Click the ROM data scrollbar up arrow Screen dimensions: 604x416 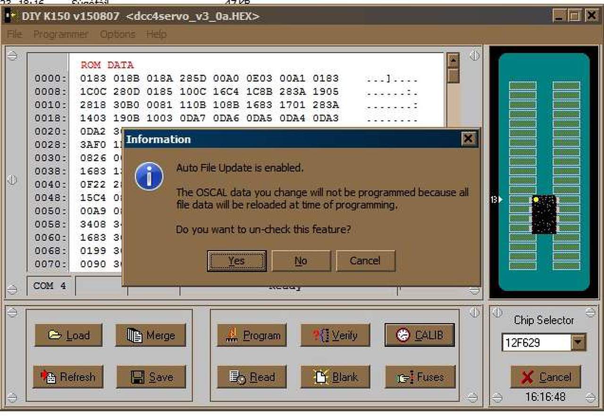[x=453, y=60]
